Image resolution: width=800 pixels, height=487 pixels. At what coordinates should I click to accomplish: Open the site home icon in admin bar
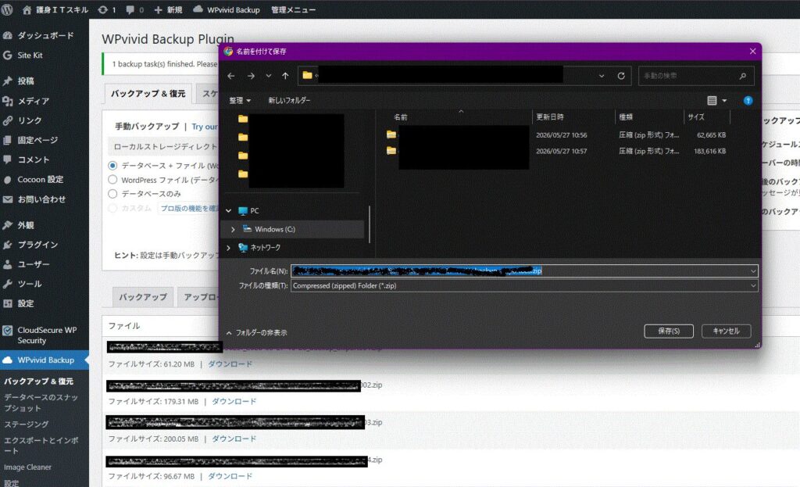(27, 9)
